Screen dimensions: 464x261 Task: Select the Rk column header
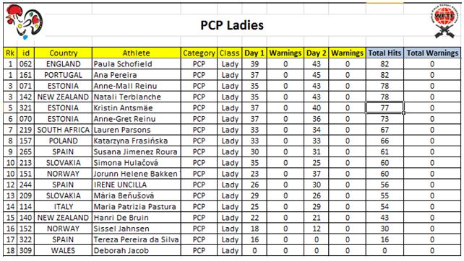point(10,53)
